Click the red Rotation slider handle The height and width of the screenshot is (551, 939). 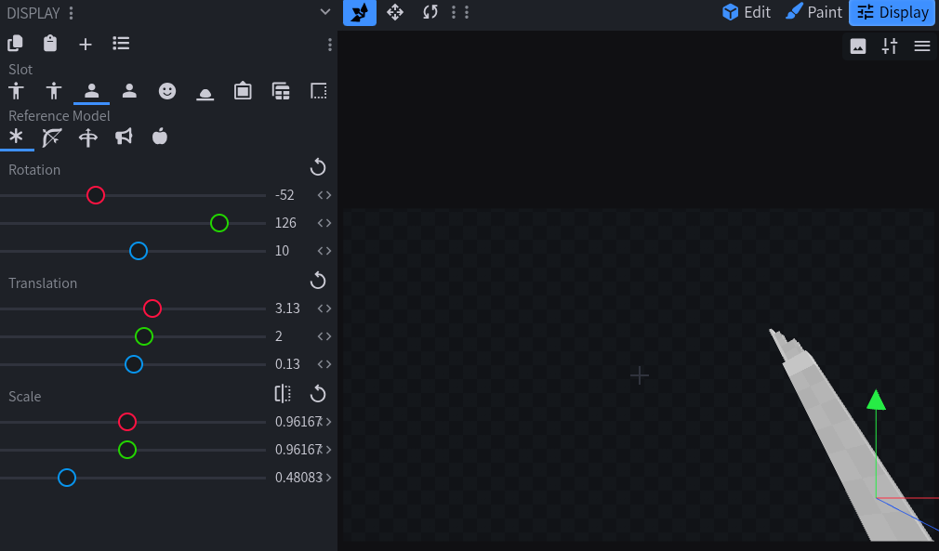pyautogui.click(x=96, y=195)
